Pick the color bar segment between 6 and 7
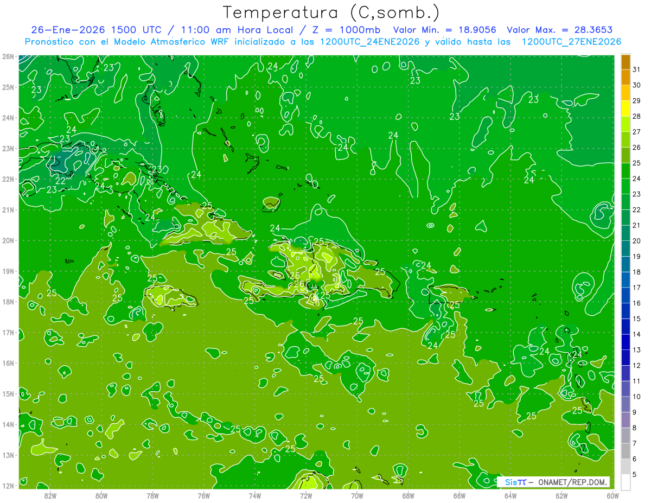This screenshot has height=503, width=651. pyautogui.click(x=626, y=451)
